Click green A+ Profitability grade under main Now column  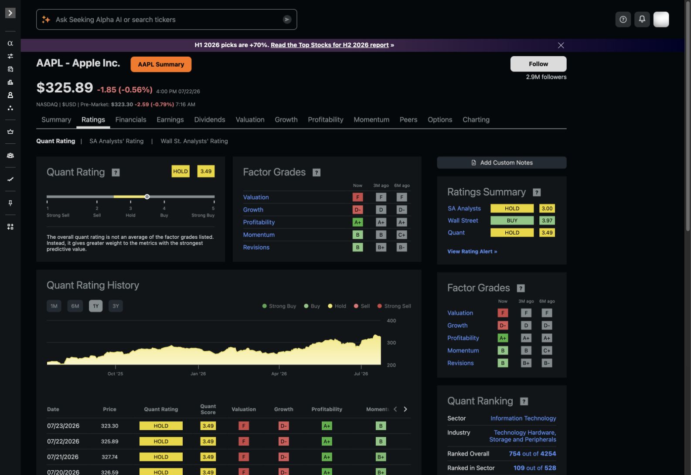(x=357, y=222)
